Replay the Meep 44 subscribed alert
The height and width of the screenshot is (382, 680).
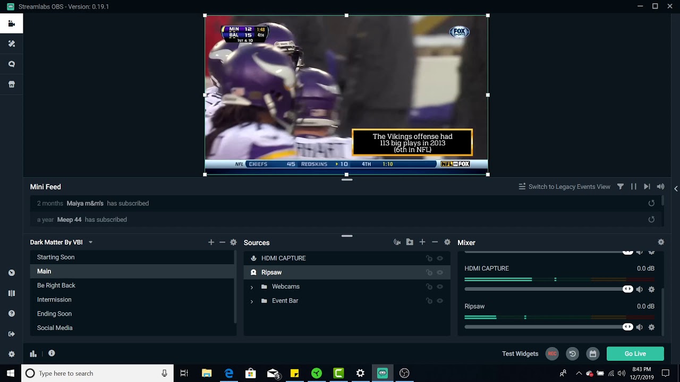(x=651, y=220)
